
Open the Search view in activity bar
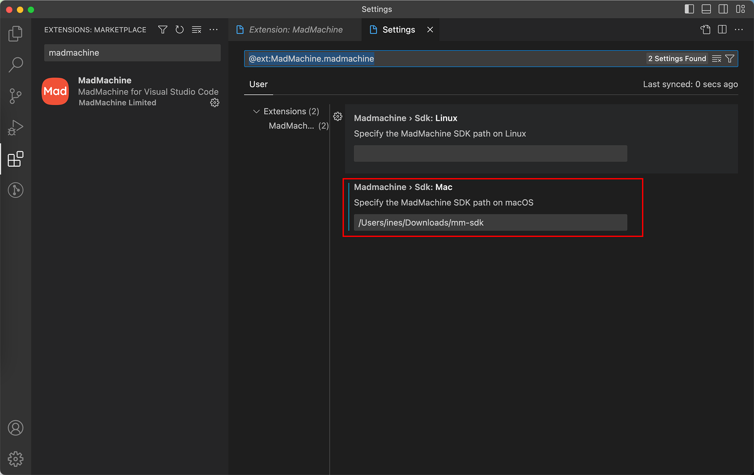point(15,64)
